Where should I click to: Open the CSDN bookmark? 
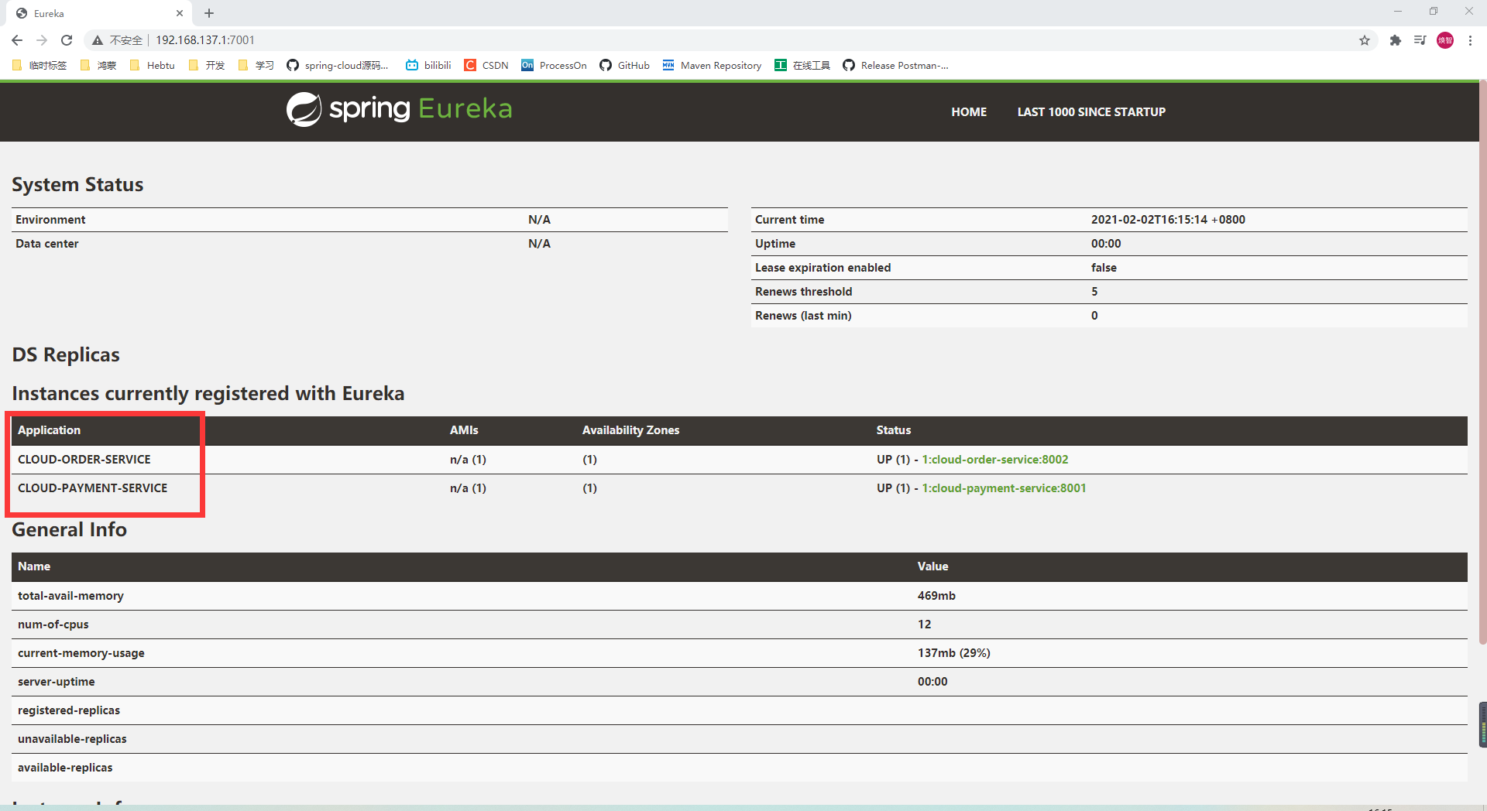tap(486, 66)
